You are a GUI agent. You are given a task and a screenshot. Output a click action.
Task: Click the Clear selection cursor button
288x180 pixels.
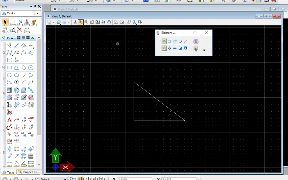pos(196,49)
